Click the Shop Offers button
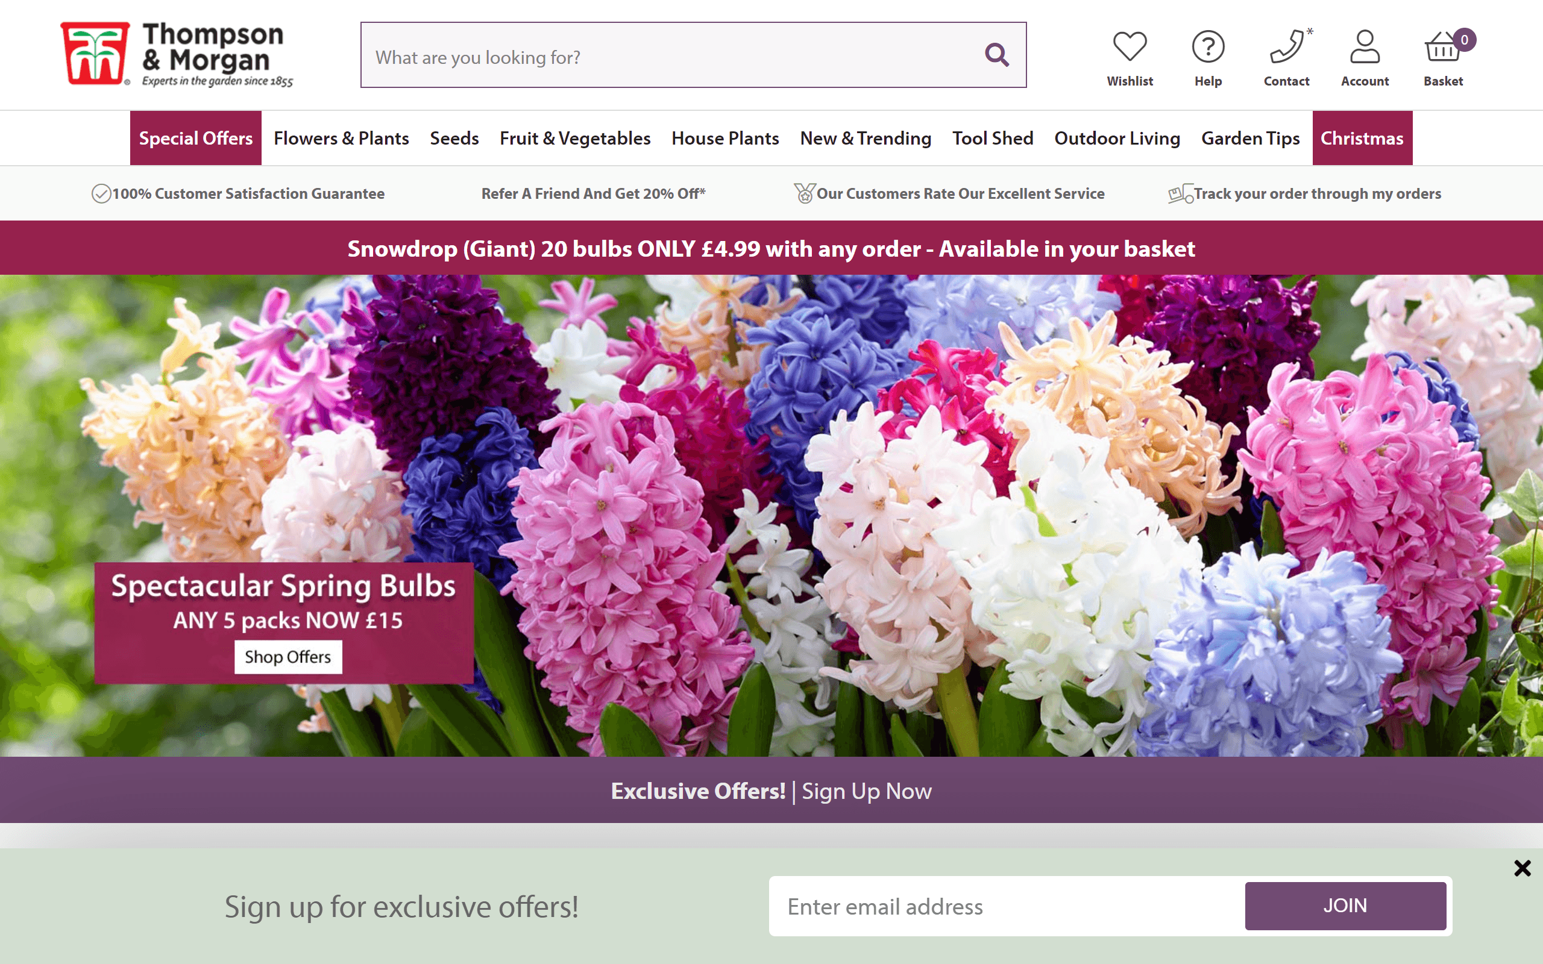The height and width of the screenshot is (964, 1543). 288,657
